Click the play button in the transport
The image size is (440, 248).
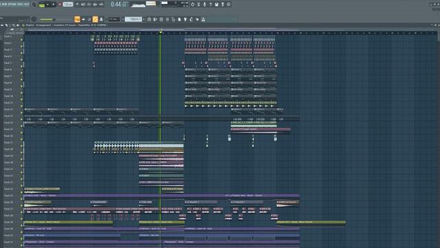47,4
